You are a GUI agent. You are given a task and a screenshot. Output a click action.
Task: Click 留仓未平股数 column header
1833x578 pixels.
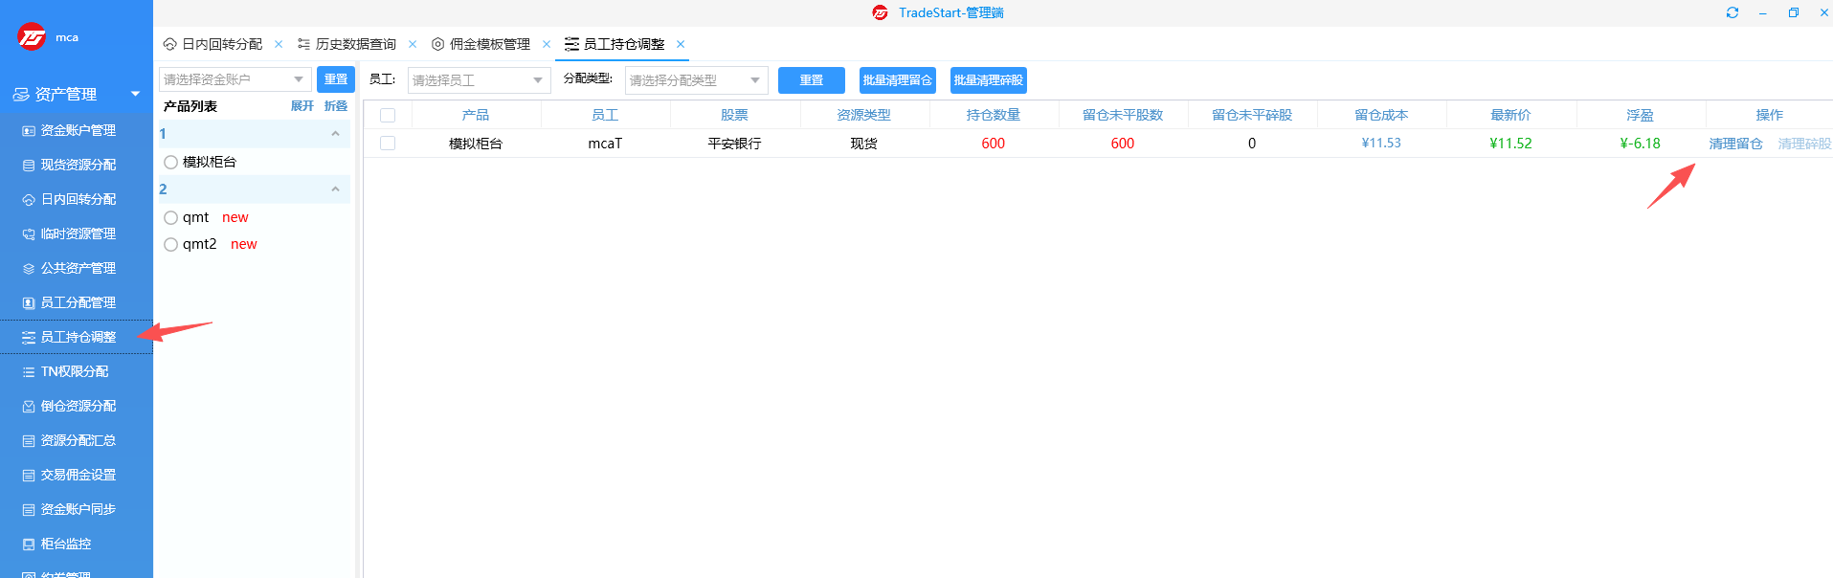(x=1123, y=115)
